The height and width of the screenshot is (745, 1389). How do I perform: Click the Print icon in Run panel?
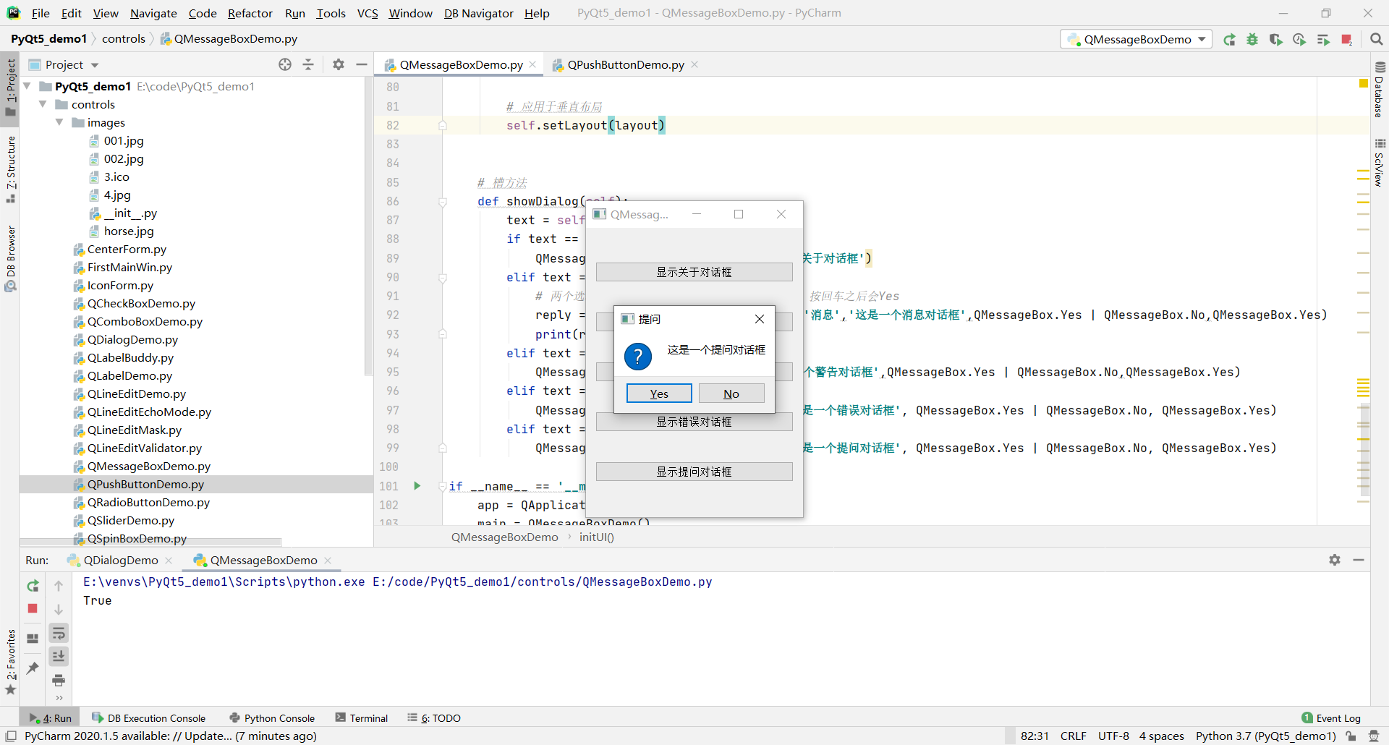tap(59, 680)
